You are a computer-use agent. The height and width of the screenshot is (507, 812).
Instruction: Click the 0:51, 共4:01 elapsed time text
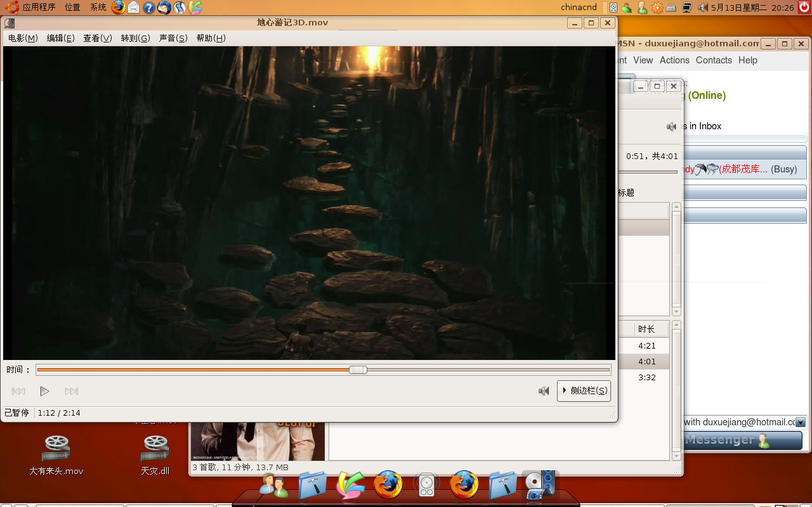tap(652, 156)
